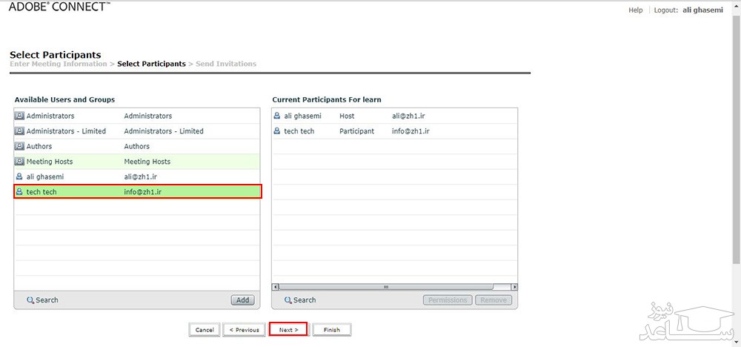Open the Help link

point(635,10)
